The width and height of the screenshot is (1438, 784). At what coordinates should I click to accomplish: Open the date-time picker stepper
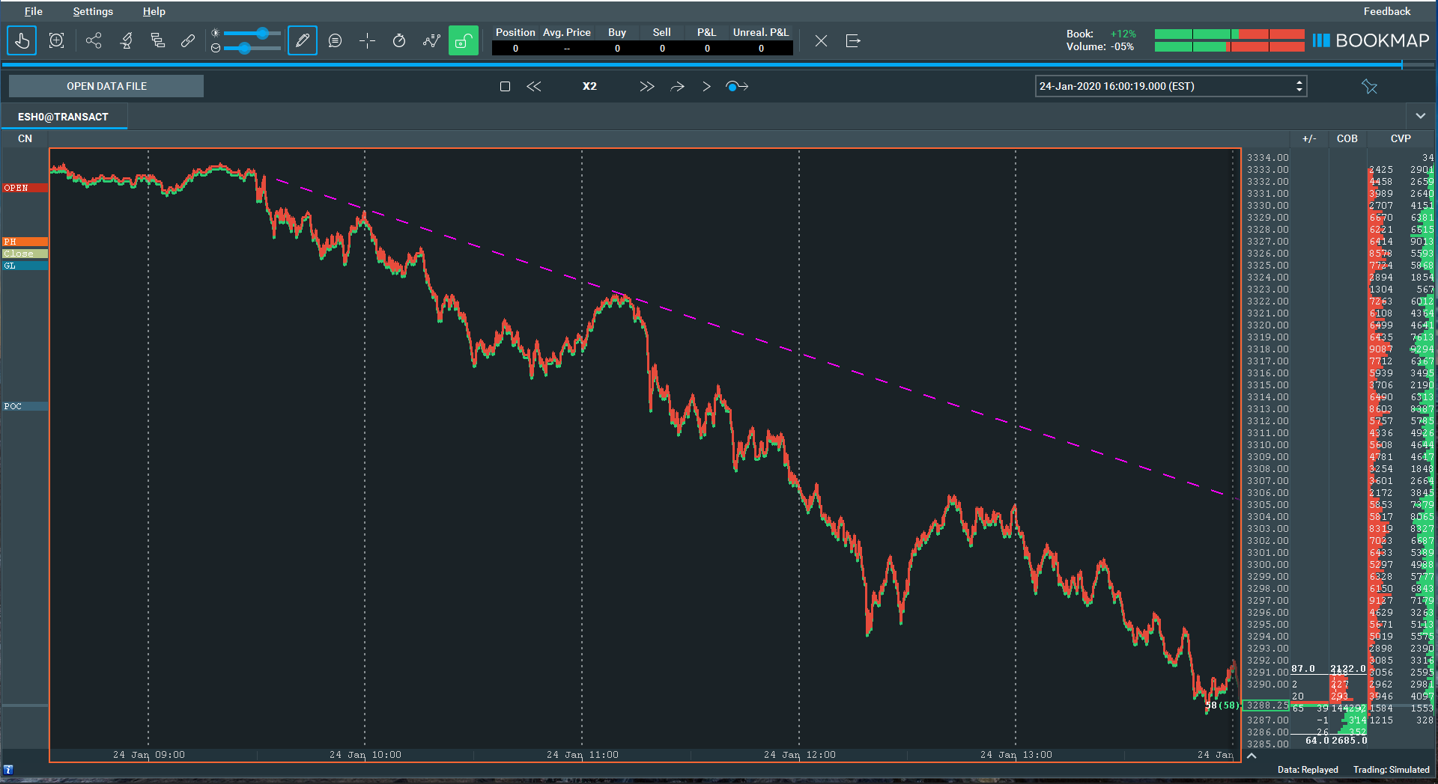pyautogui.click(x=1298, y=86)
